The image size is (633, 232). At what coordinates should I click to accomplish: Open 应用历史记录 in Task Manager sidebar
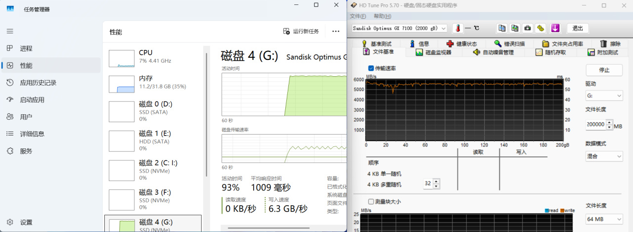[51, 83]
